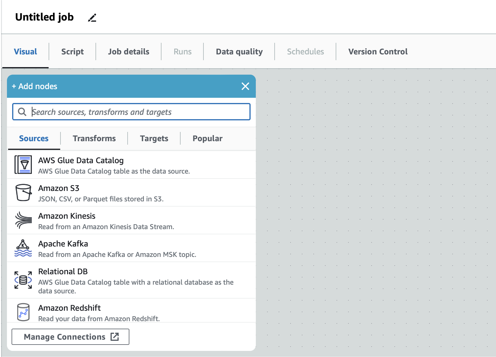Click the pencil icon to rename job
This screenshot has height=357, width=496.
click(x=92, y=18)
